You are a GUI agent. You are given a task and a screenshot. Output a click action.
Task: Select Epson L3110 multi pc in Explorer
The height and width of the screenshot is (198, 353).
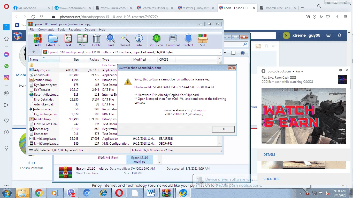140,160
